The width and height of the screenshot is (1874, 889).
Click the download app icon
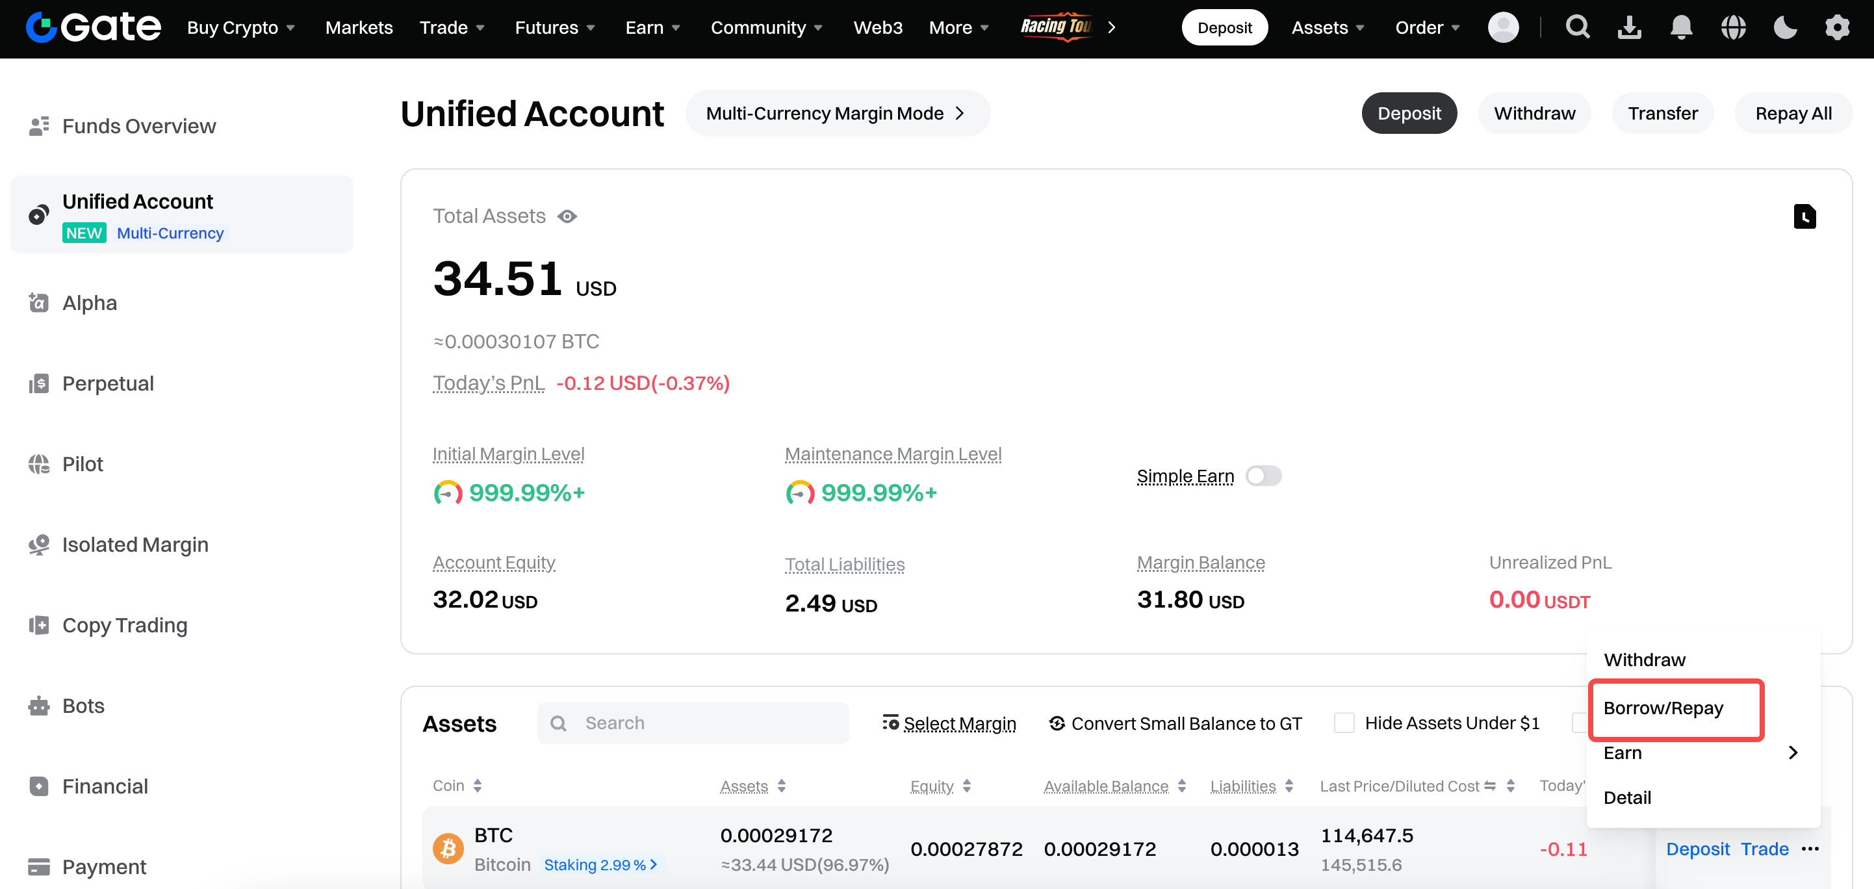[x=1629, y=28]
